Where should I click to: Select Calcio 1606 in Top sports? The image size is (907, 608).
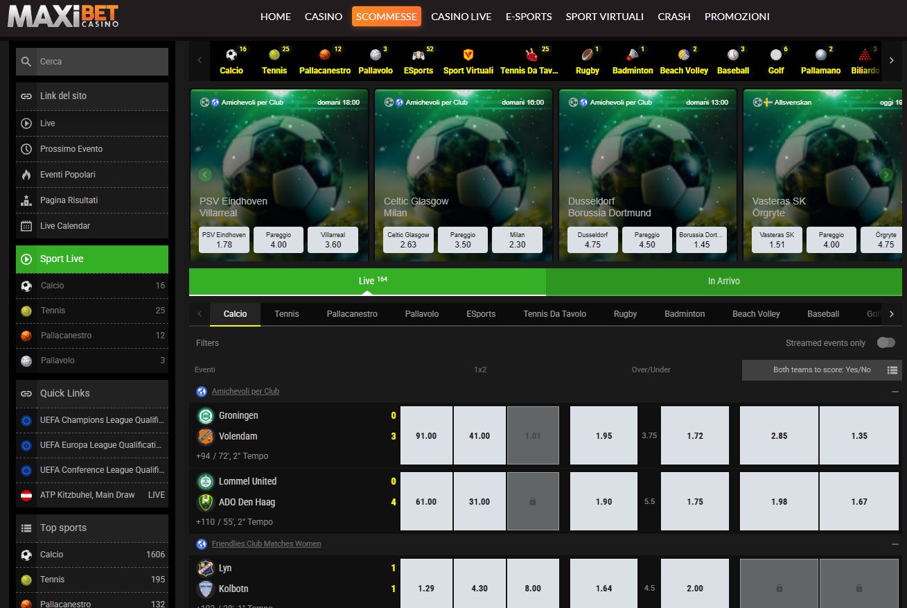[92, 555]
